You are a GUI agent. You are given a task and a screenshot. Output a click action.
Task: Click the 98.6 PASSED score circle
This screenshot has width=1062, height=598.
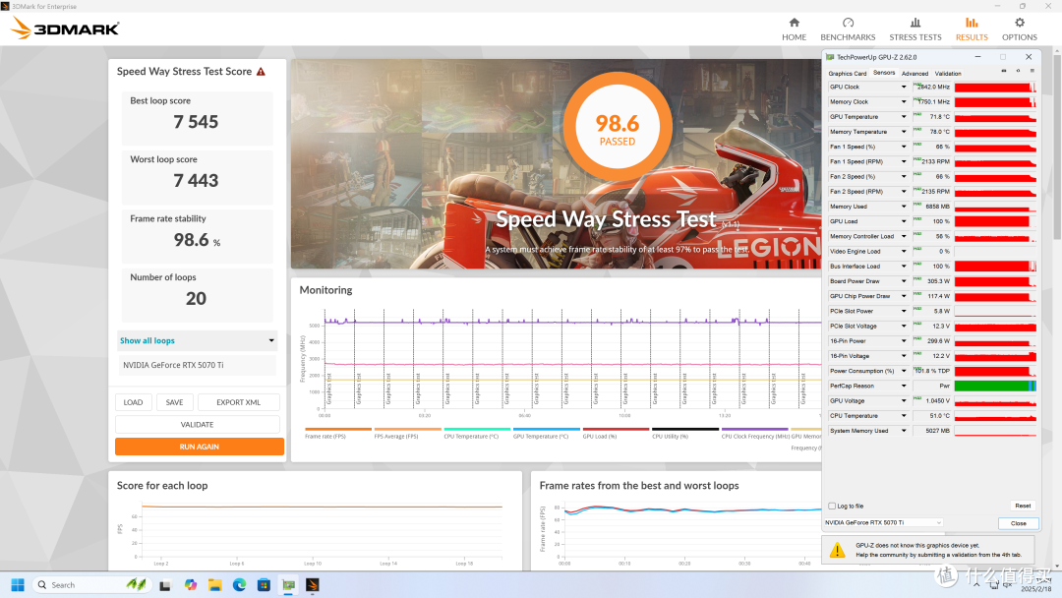[x=617, y=127]
